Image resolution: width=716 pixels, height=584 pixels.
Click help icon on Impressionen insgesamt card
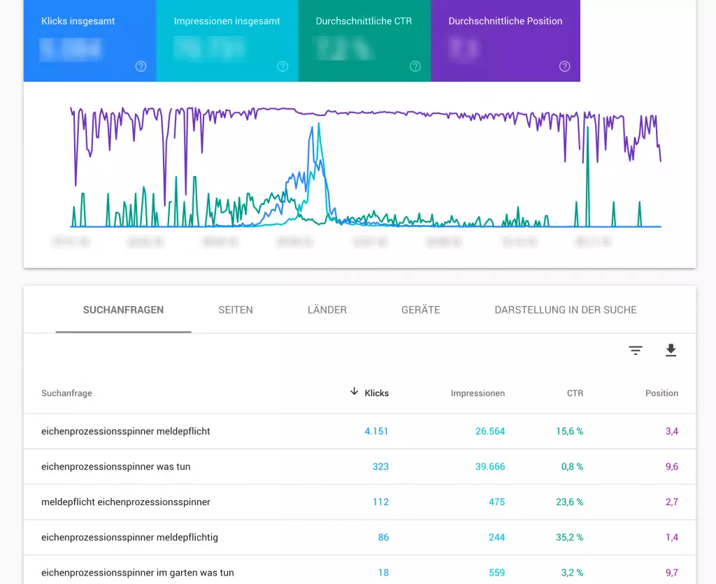point(282,66)
